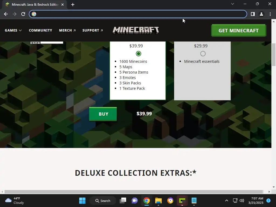Open the volume tray icon
This screenshot has height=207, width=276.
[x=242, y=201]
